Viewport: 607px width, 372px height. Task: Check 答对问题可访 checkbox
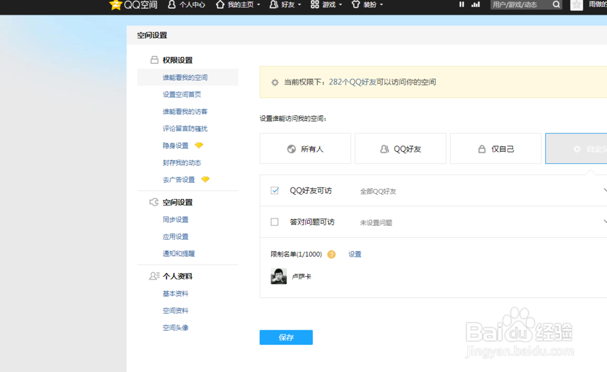coord(274,222)
